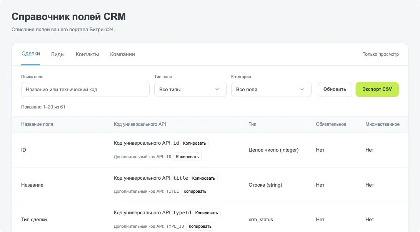Click the 'Строка (string)' type cell
Screen dimensions: 420x232
click(265, 185)
